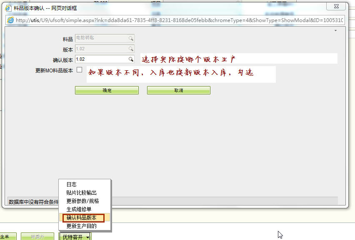Choose 日志 in the popup menu
Viewport: 355px width, 240px height.
72,184
